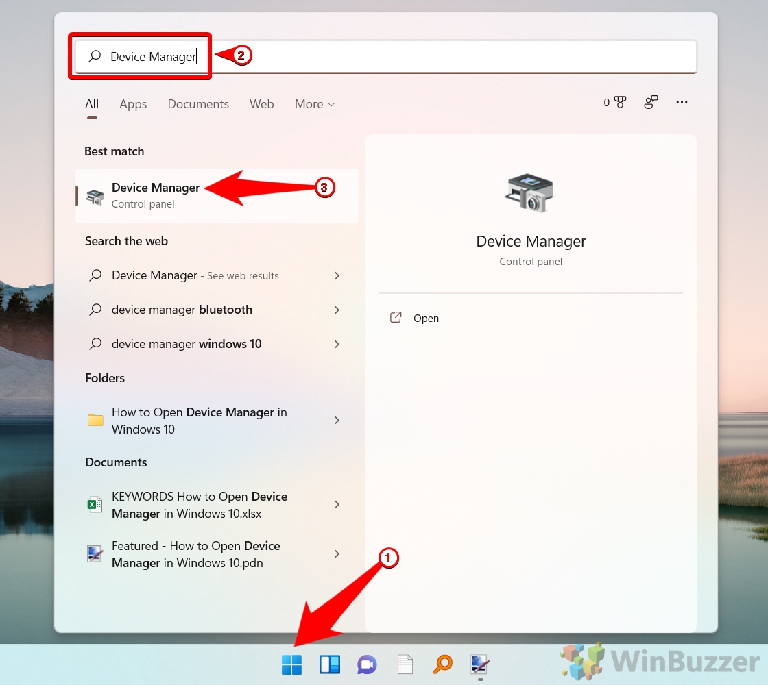
Task: Expand the More dropdown filter
Action: [x=315, y=104]
